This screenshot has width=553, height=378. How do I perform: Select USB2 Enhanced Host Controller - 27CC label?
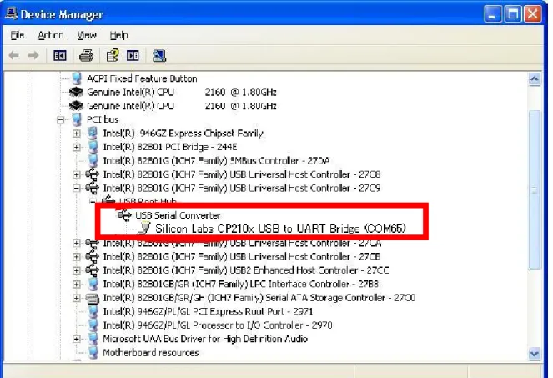(x=246, y=270)
